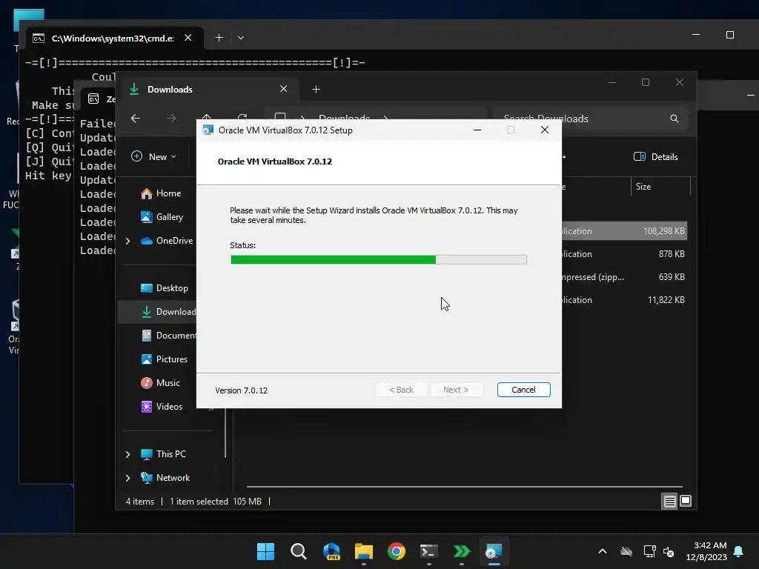Image resolution: width=759 pixels, height=569 pixels.
Task: Open the notification bell
Action: pyautogui.click(x=738, y=551)
